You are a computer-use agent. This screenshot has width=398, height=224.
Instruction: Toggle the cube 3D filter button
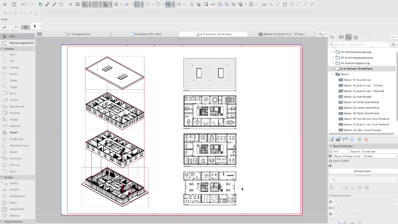tap(168, 4)
